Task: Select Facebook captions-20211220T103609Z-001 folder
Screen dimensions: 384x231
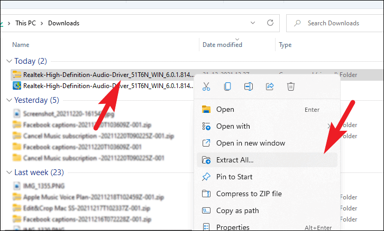Action: coord(83,147)
